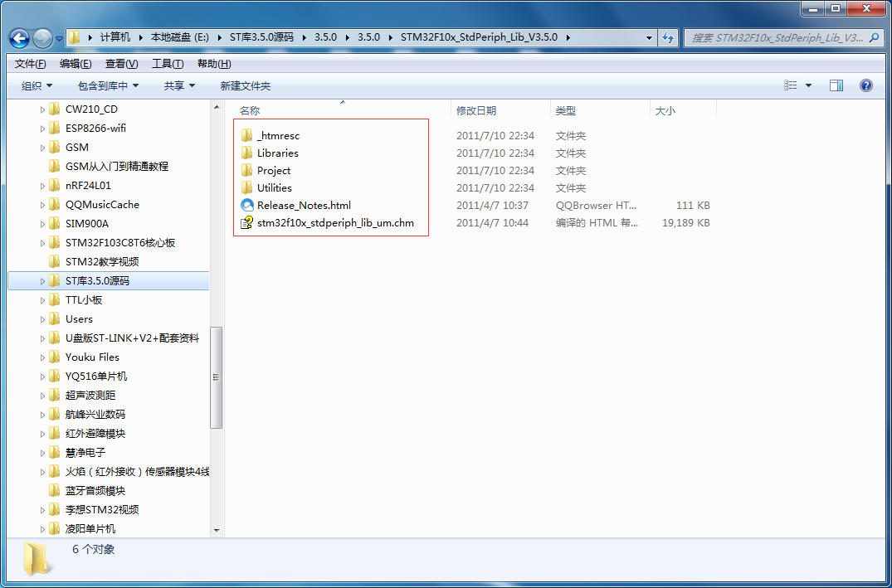Open the view options dropdown arrow
The width and height of the screenshot is (892, 588).
point(808,86)
